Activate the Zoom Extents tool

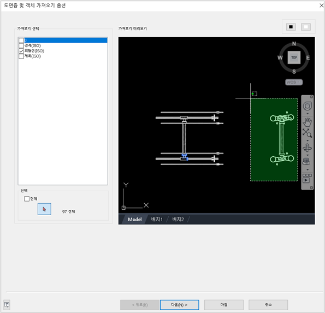tap(307, 133)
